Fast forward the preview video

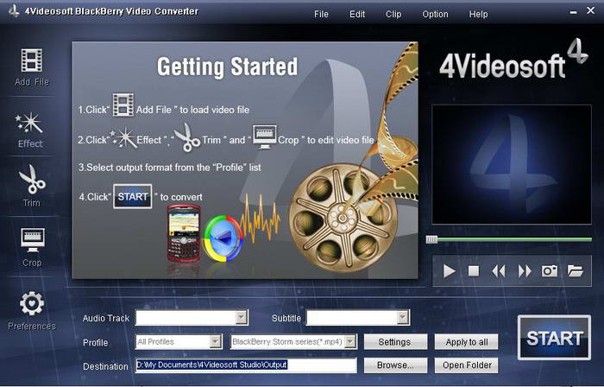pyautogui.click(x=525, y=271)
